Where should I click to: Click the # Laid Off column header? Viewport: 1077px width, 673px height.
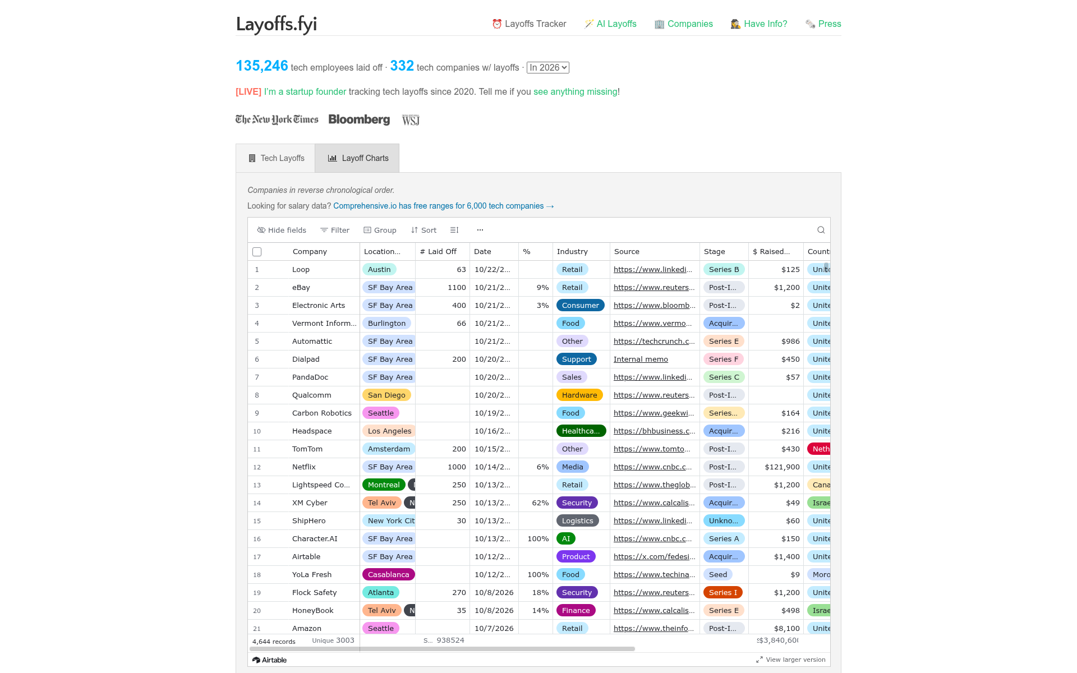pos(443,251)
